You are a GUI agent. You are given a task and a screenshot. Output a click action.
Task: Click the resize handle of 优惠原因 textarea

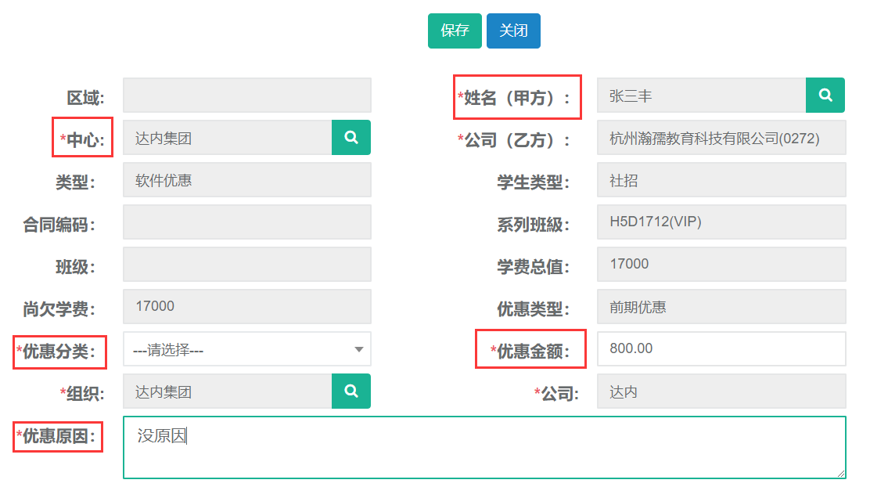point(841,474)
